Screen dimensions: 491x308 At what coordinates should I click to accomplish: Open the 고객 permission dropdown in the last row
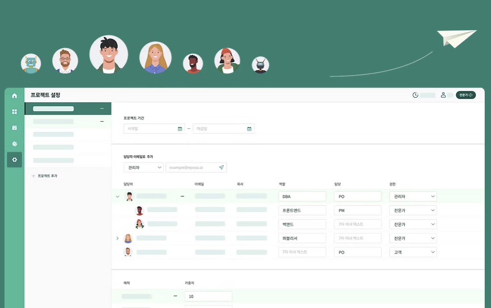tap(412, 252)
